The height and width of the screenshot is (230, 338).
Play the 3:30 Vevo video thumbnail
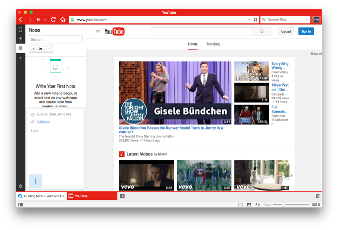point(204,175)
